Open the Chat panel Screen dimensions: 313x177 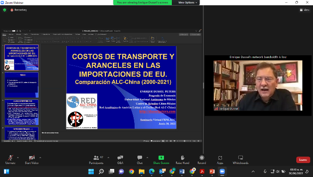point(140,160)
